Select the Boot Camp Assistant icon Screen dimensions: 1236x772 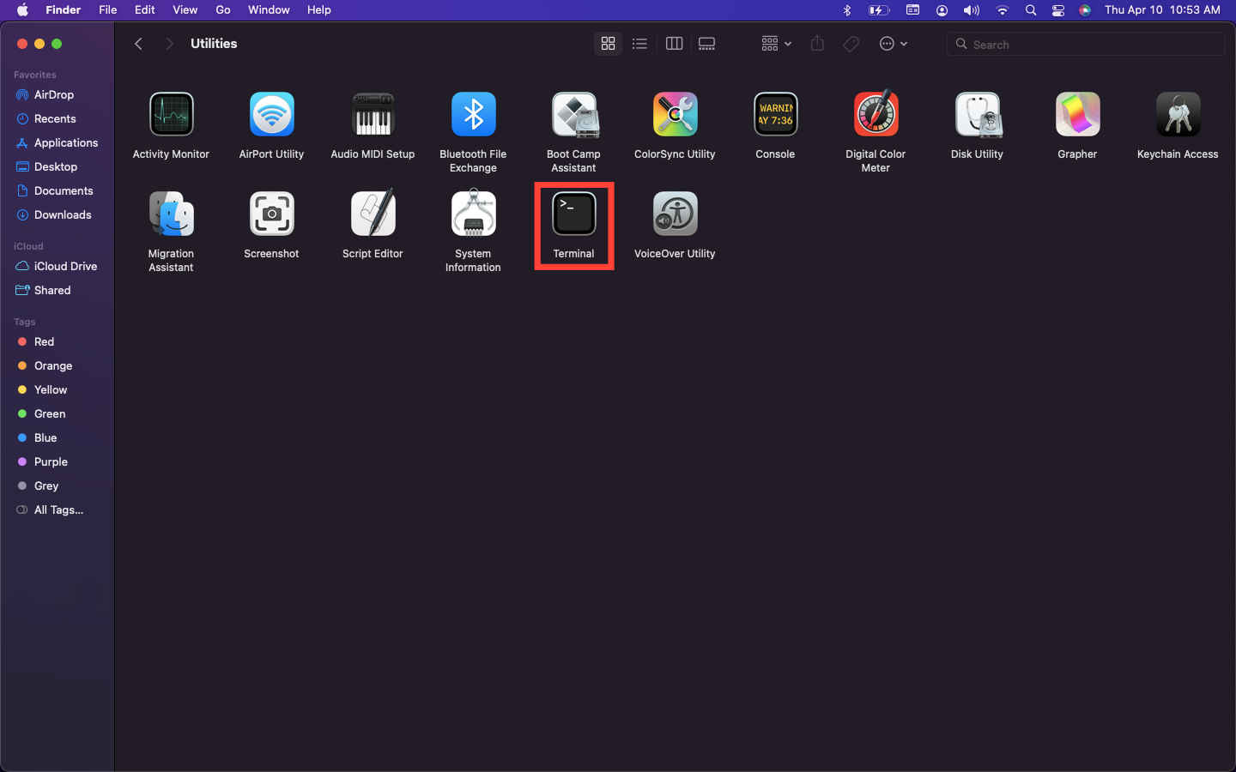[x=574, y=115]
